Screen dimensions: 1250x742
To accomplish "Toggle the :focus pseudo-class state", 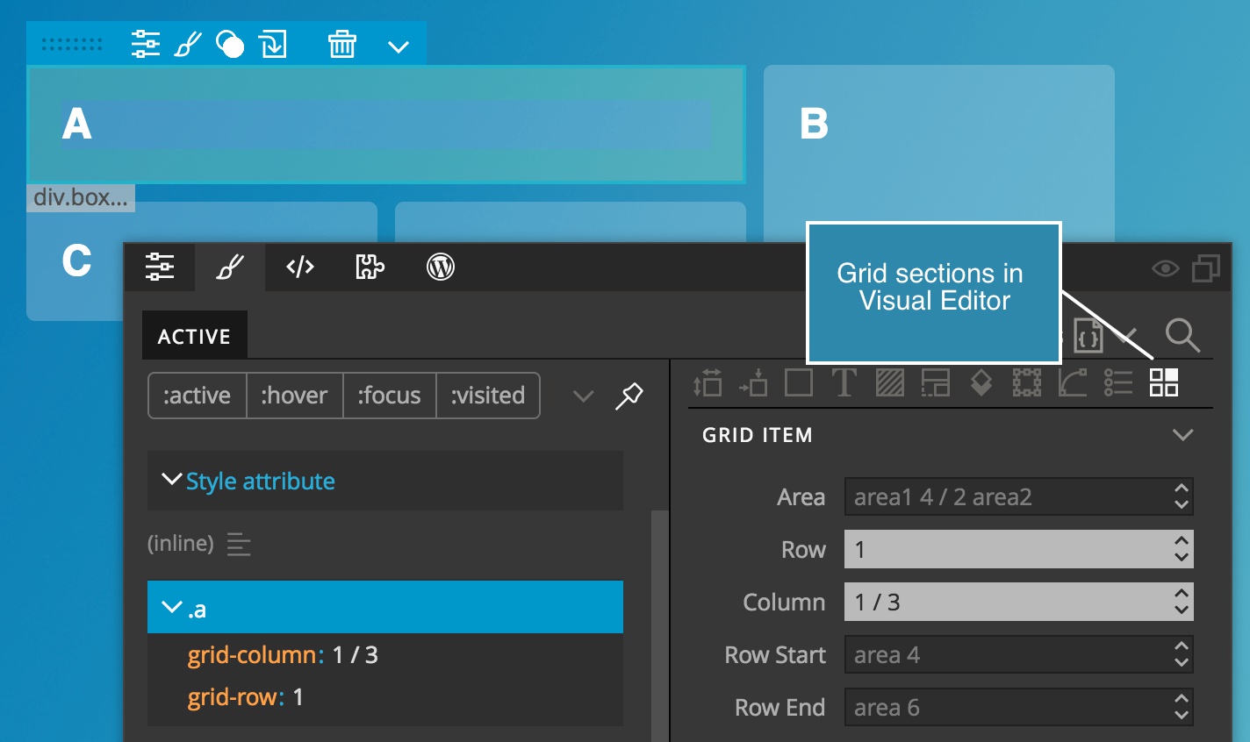I will point(389,396).
